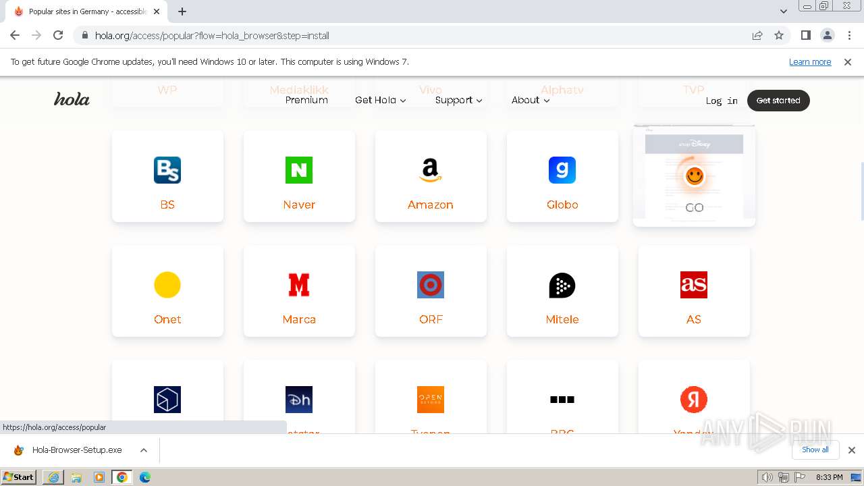Reload the current page
This screenshot has width=864, height=486.
(x=58, y=35)
